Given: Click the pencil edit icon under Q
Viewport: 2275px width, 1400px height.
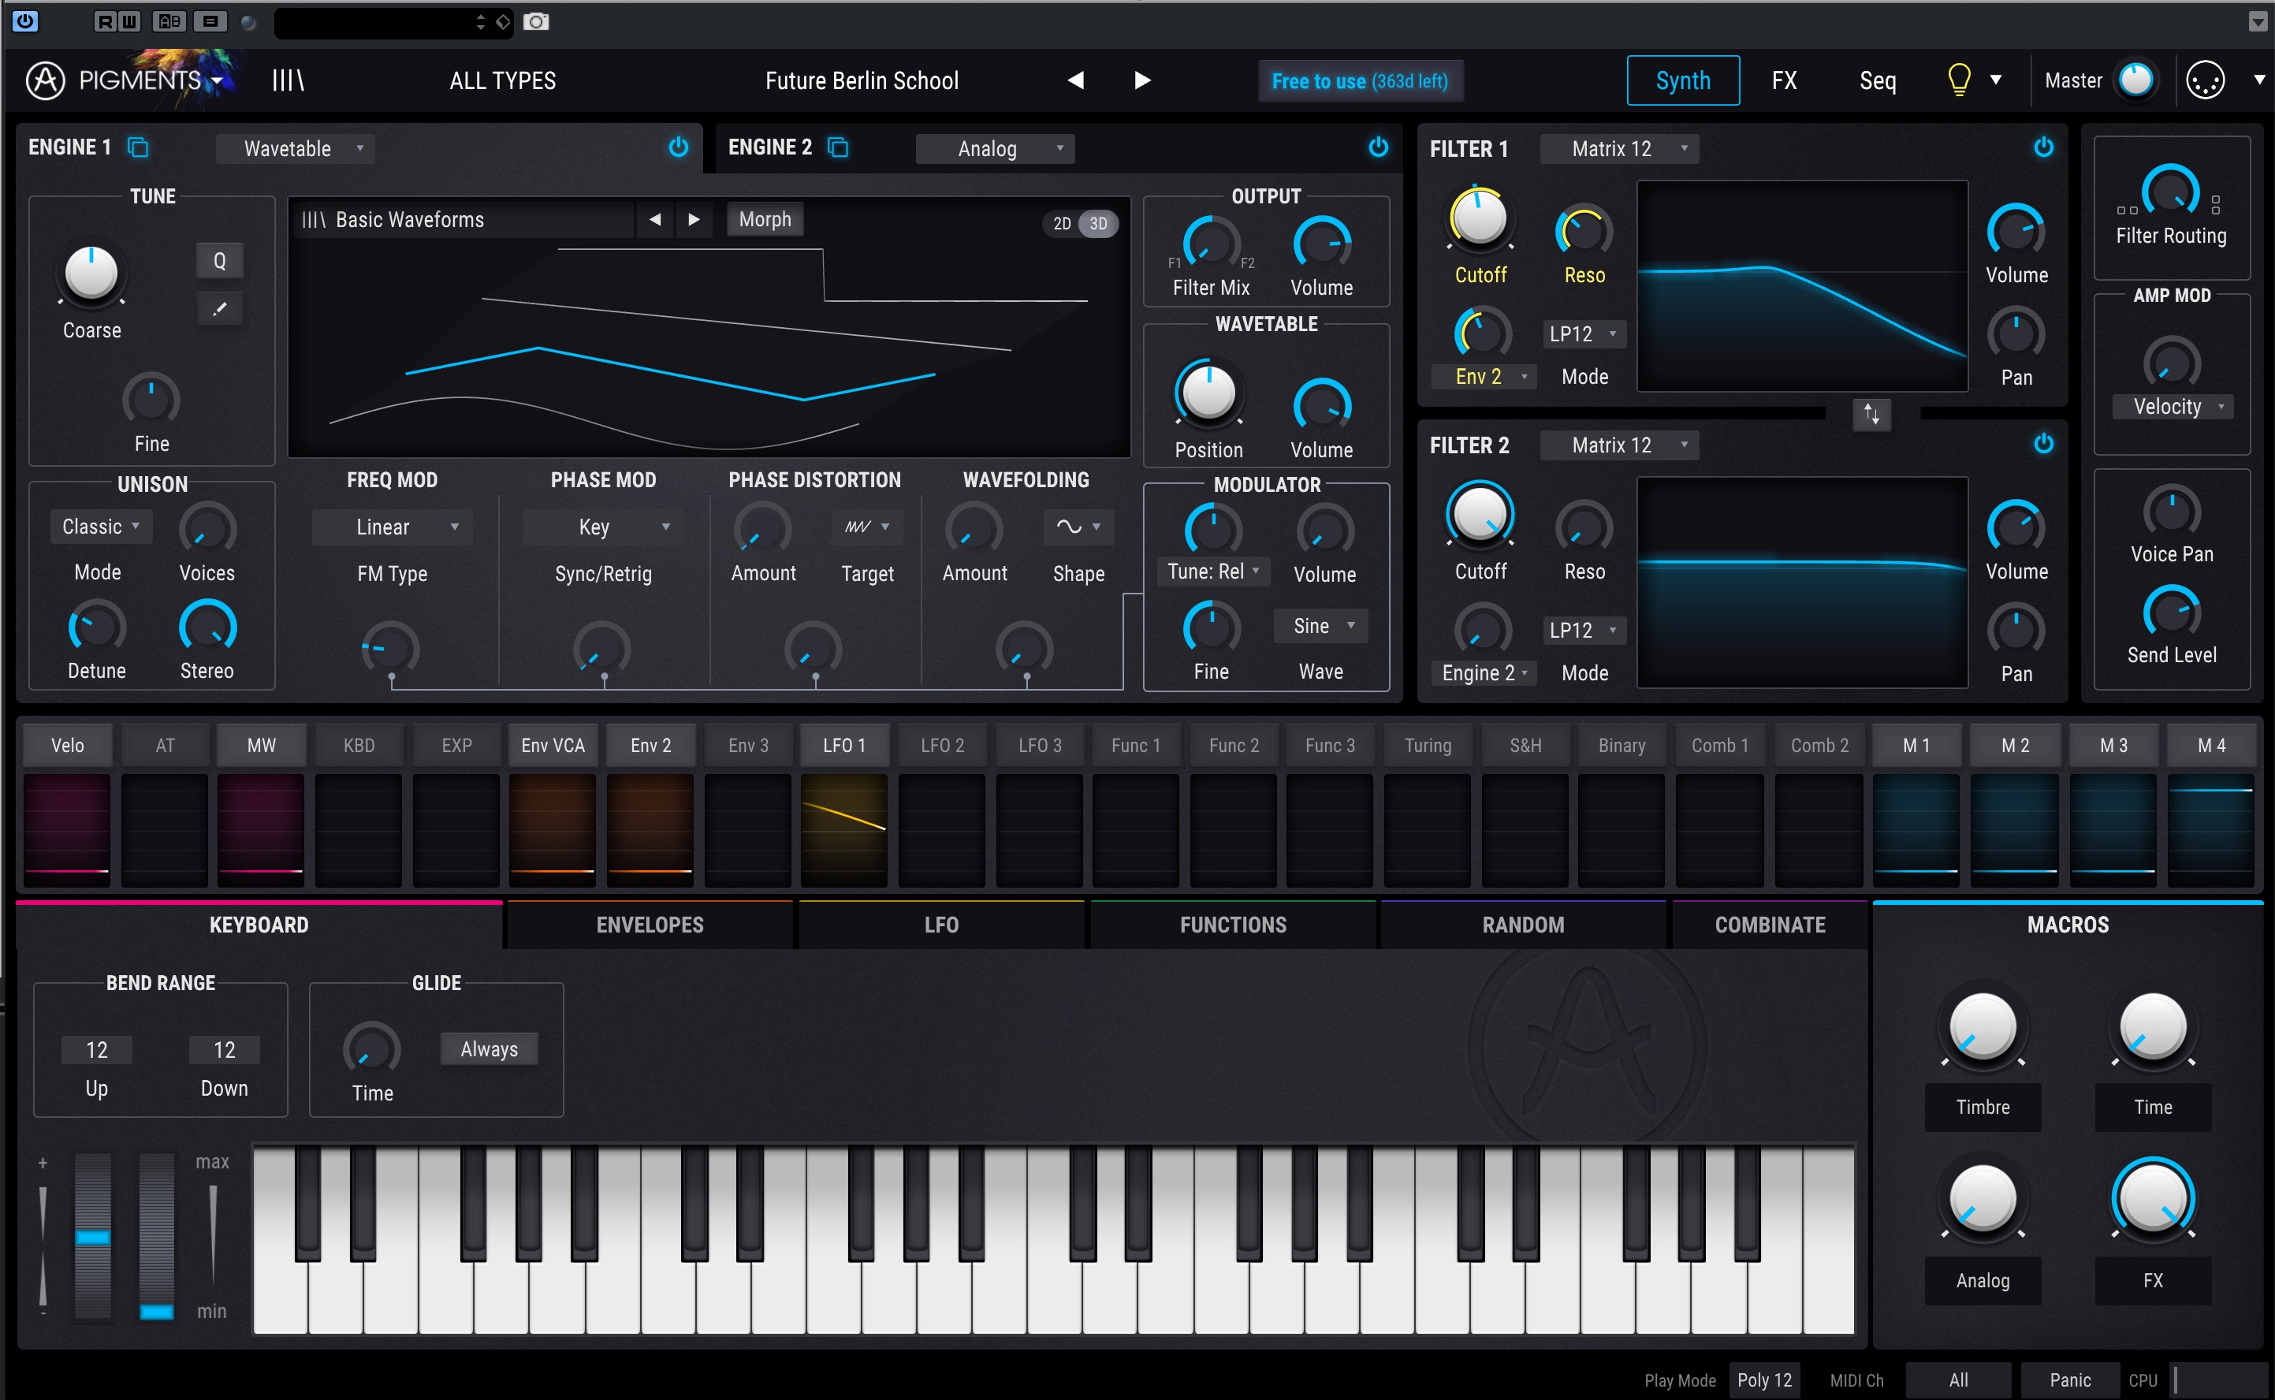Looking at the screenshot, I should (x=219, y=308).
